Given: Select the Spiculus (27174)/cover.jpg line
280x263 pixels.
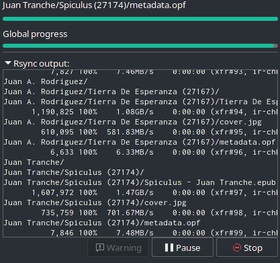Looking at the screenshot, I should [x=95, y=202].
